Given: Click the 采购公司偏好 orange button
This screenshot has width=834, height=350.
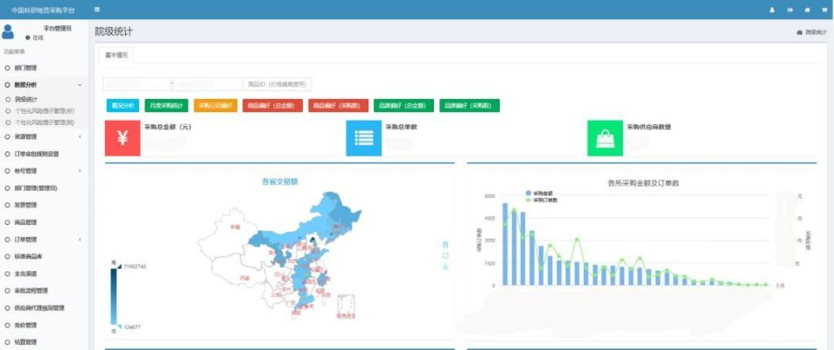Looking at the screenshot, I should 214,106.
